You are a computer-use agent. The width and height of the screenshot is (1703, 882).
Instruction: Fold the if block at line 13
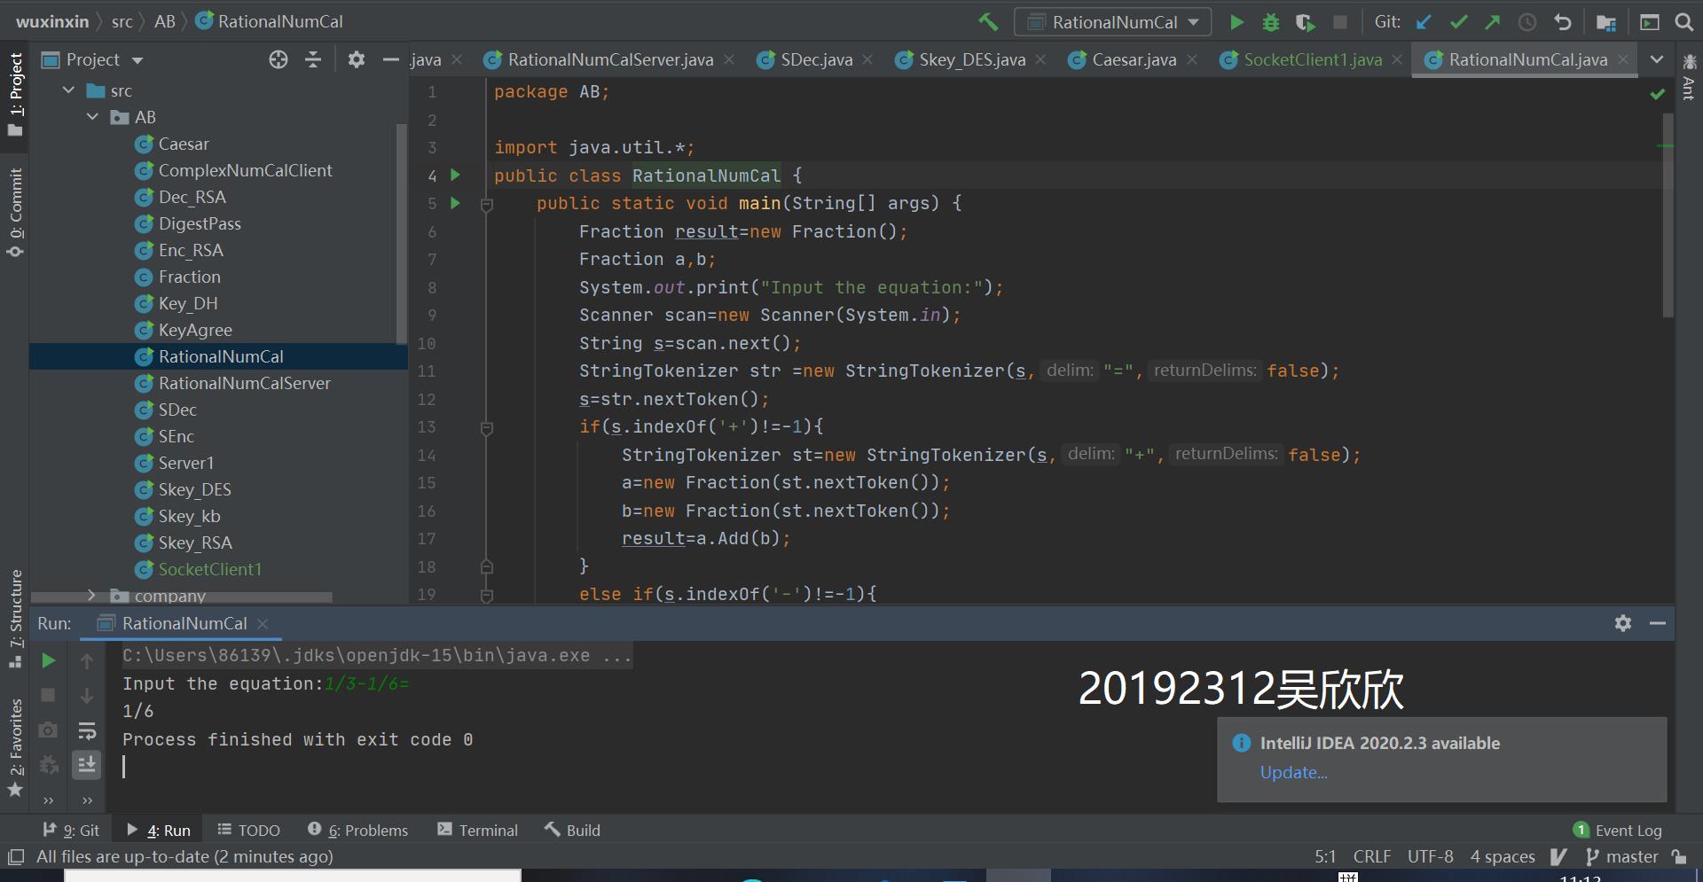point(486,428)
